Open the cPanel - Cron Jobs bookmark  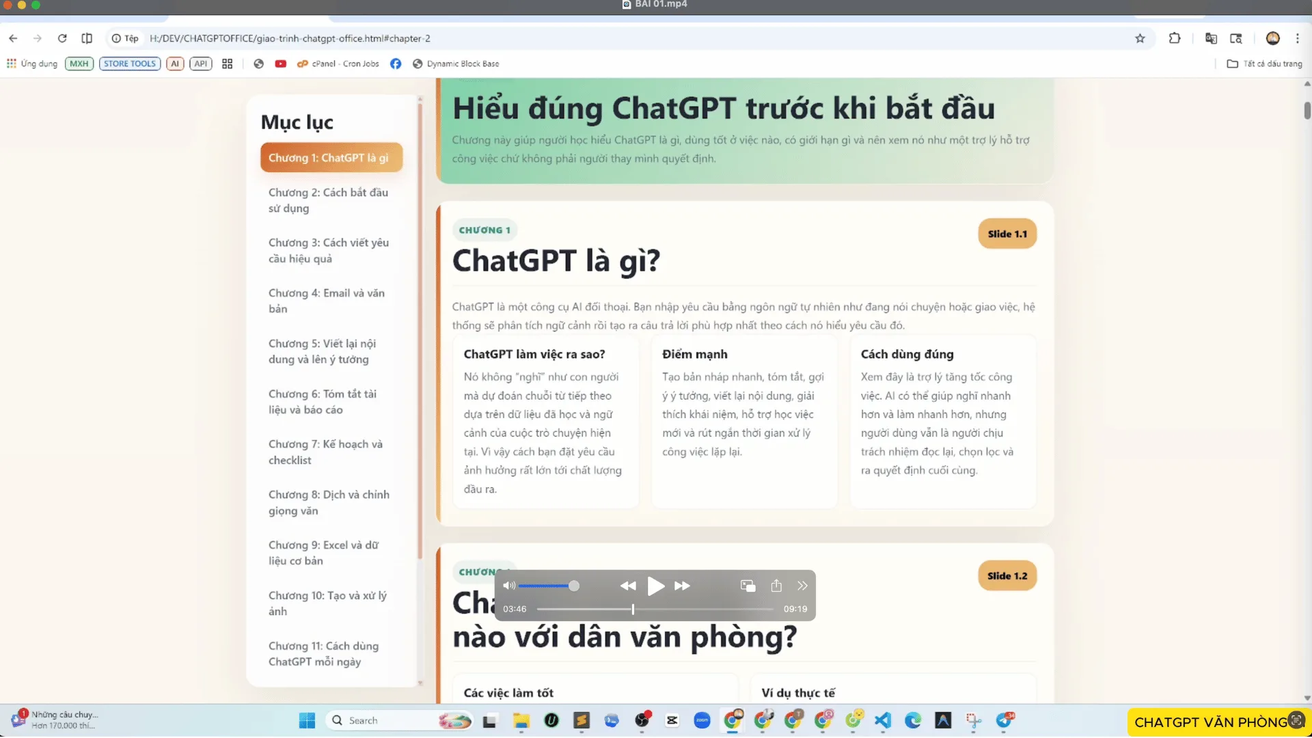[338, 64]
